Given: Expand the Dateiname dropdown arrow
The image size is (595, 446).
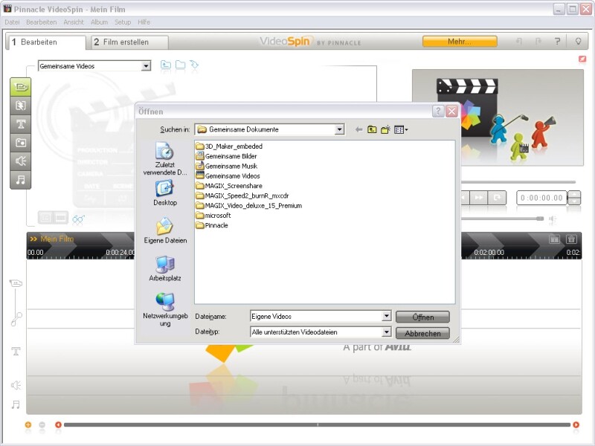Looking at the screenshot, I should pyautogui.click(x=386, y=316).
